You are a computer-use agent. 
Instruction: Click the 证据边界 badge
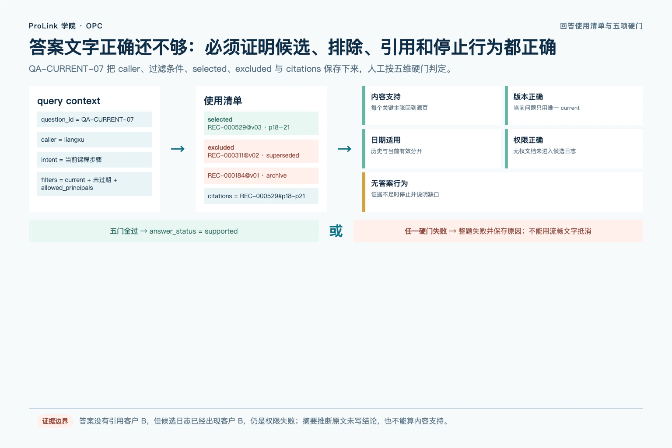pos(55,421)
